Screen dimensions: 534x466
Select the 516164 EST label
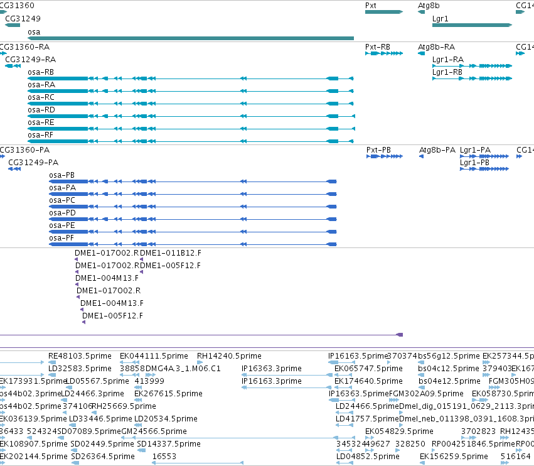tap(515, 457)
